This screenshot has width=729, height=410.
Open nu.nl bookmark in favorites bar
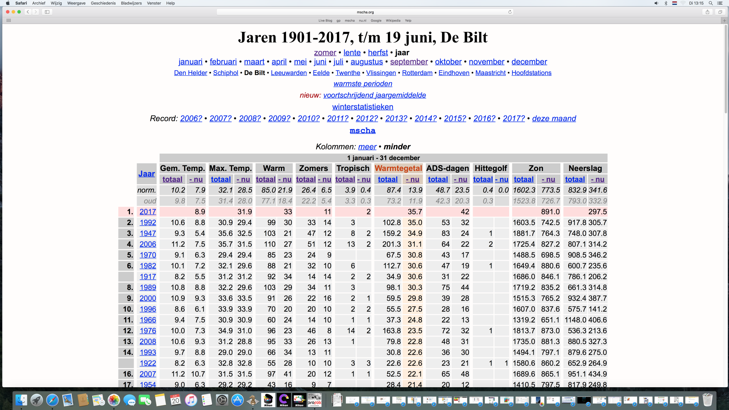tap(363, 21)
